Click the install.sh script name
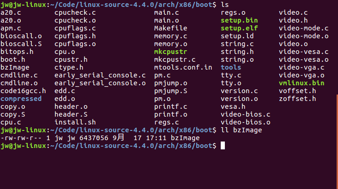This screenshot has height=189, width=338. point(75,122)
